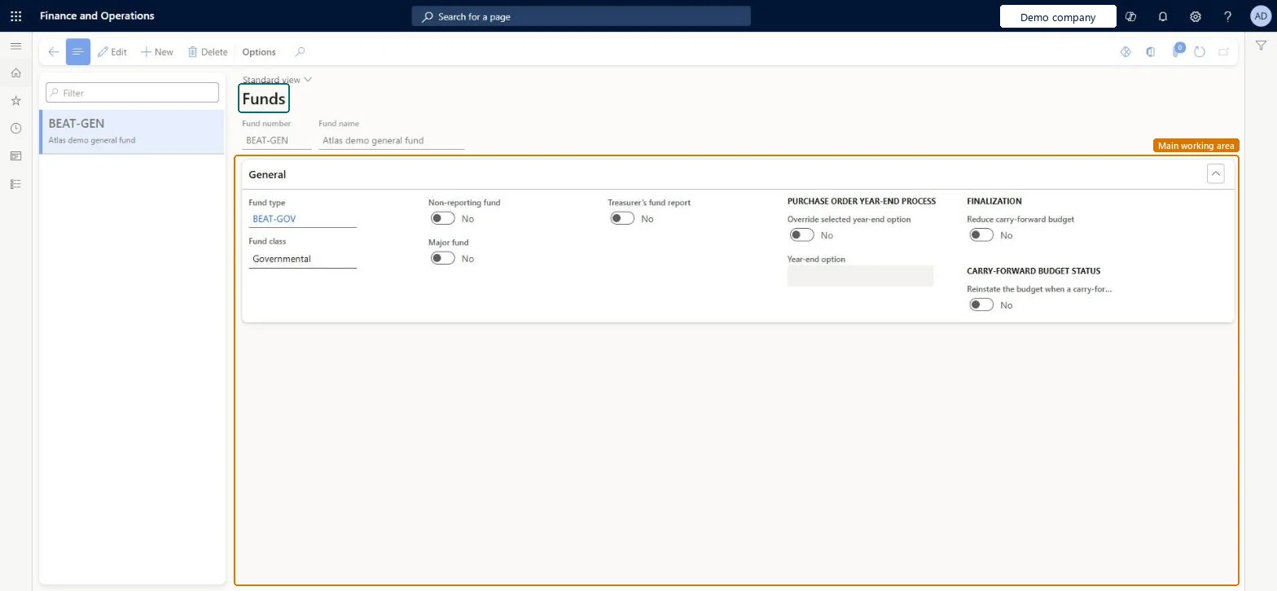Image resolution: width=1277 pixels, height=591 pixels.
Task: Click the Delete button
Action: 208,51
